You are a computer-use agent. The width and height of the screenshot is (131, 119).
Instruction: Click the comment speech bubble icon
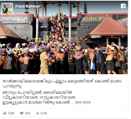click(x=22, y=113)
